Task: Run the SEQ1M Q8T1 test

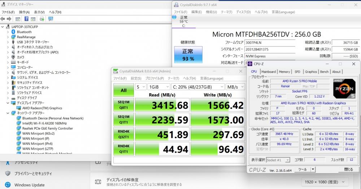Action: tap(123, 105)
